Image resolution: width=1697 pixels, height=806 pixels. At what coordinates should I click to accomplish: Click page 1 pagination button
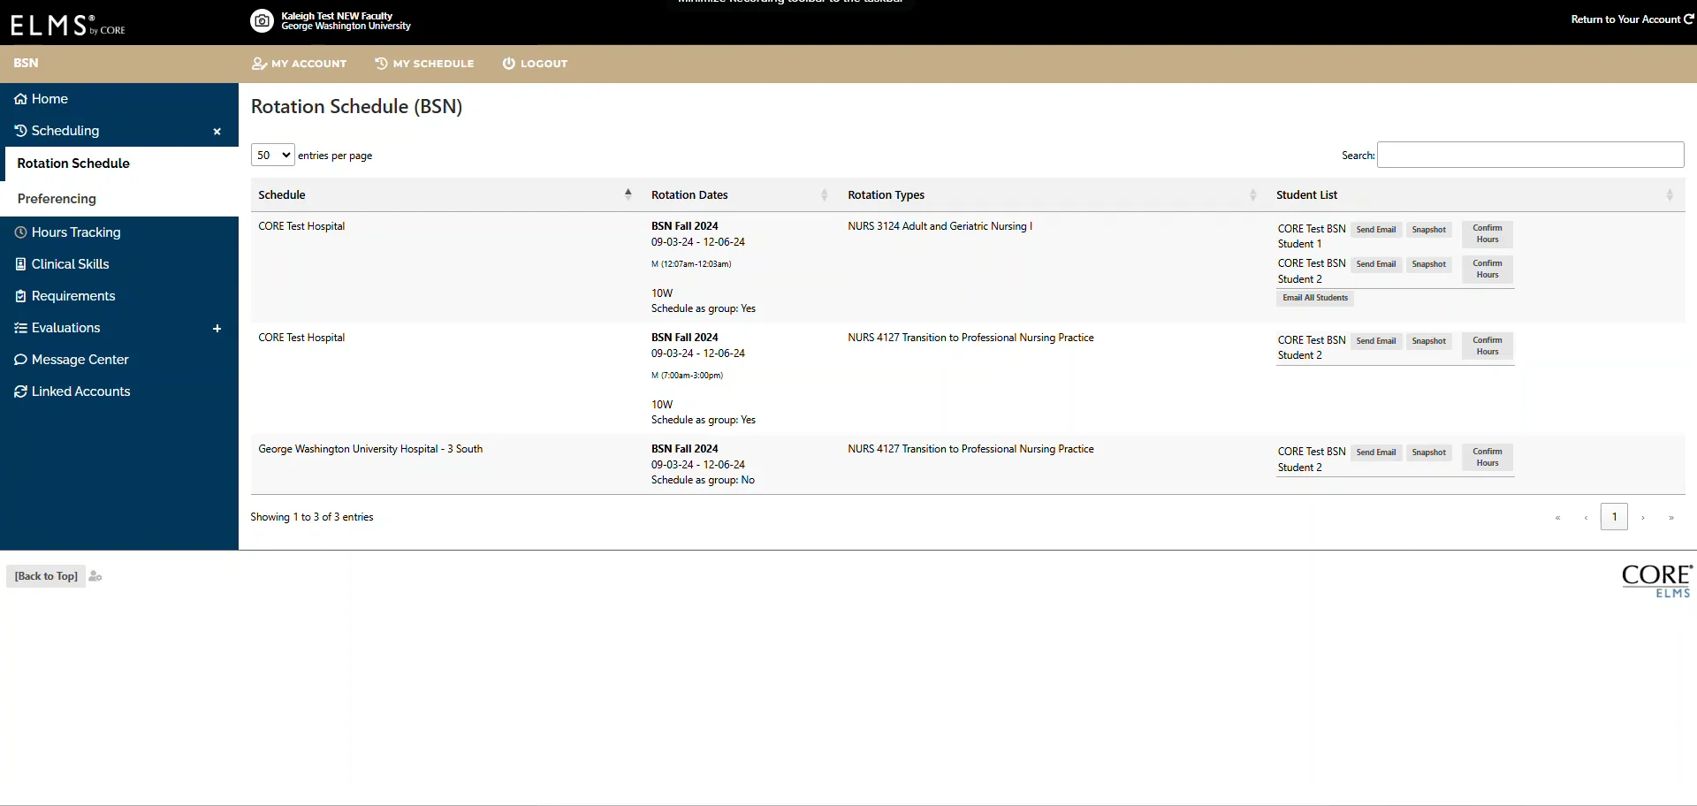click(1614, 517)
